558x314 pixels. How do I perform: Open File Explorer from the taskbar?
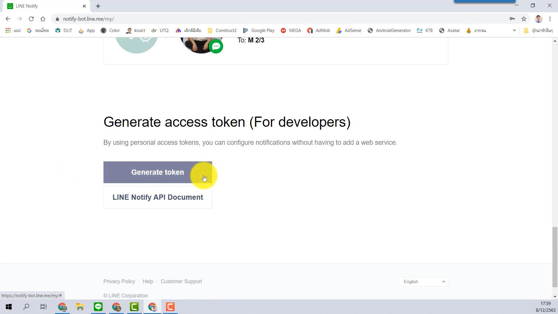[80, 307]
